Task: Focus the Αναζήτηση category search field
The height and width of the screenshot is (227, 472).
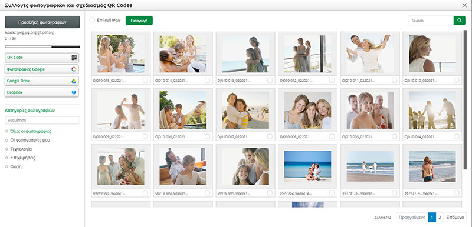Action: (x=42, y=120)
